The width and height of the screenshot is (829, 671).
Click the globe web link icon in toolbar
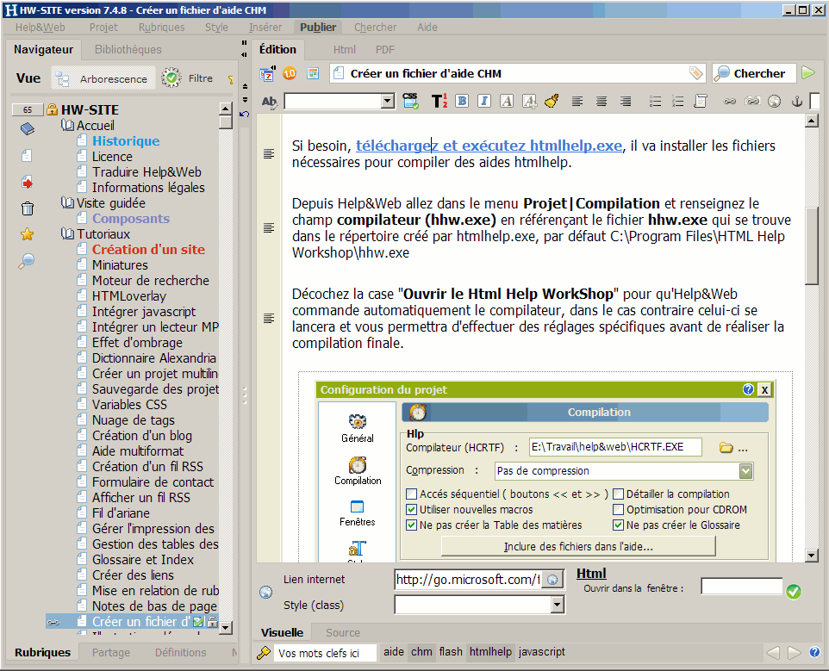click(774, 102)
